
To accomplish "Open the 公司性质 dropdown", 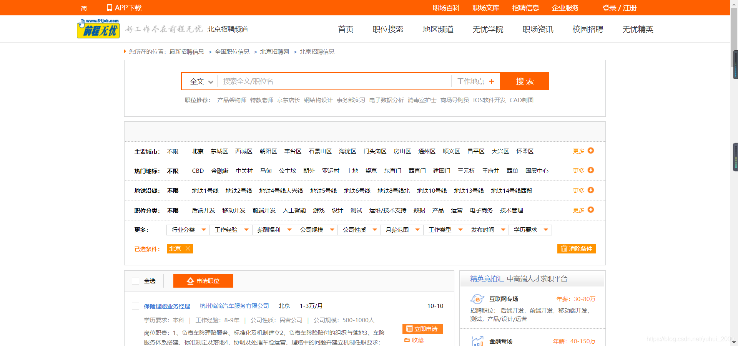I will point(359,230).
